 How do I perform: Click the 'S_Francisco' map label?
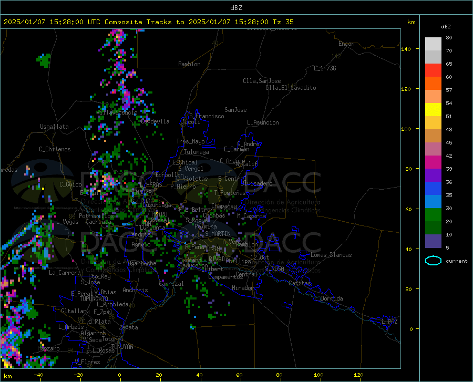pos(207,116)
